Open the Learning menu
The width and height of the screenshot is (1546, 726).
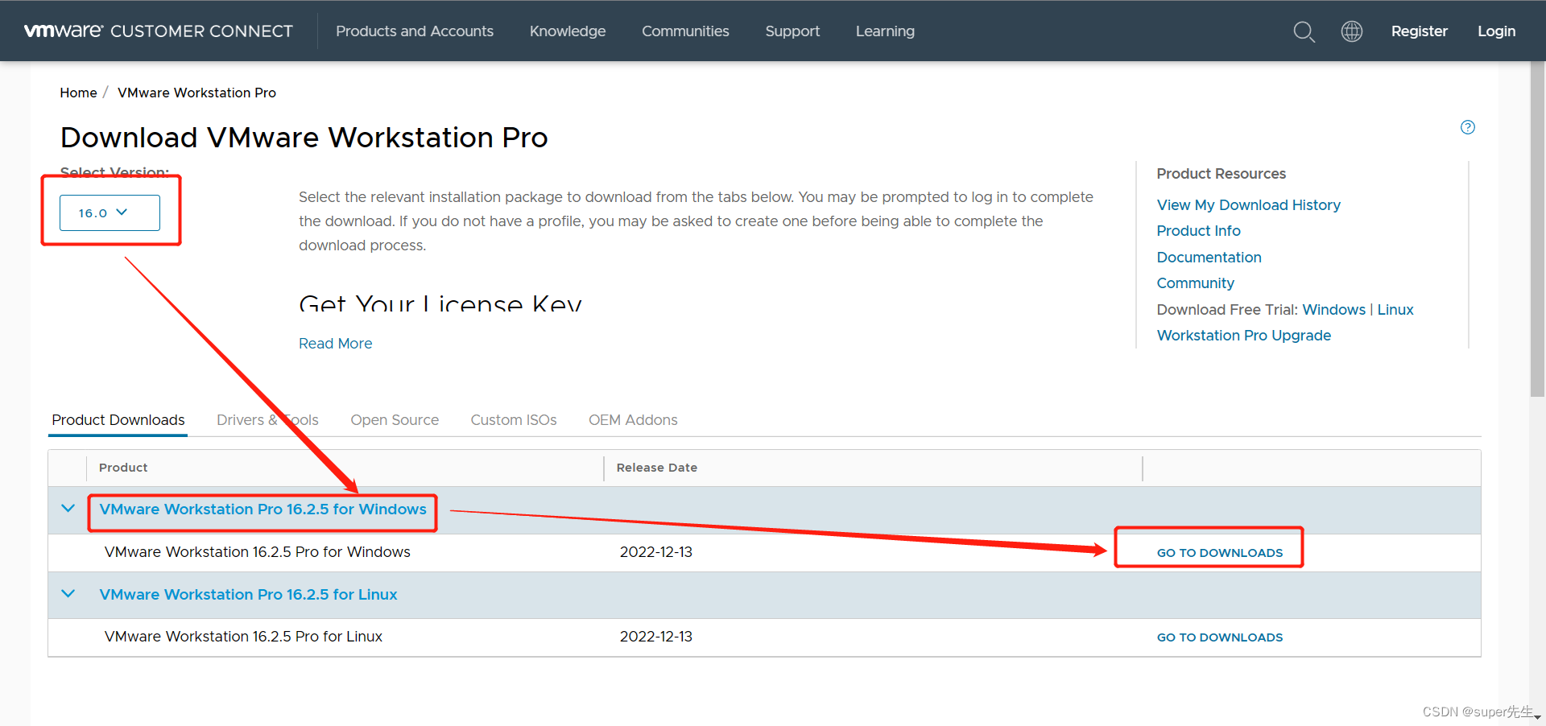coord(885,31)
